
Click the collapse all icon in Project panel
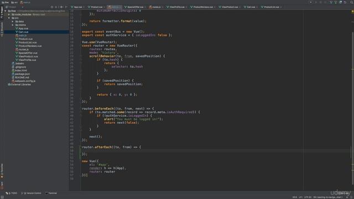point(56,7)
